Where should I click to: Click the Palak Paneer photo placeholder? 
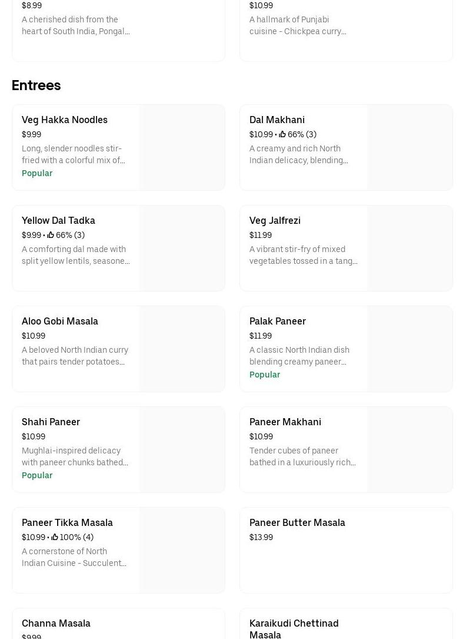point(409,349)
